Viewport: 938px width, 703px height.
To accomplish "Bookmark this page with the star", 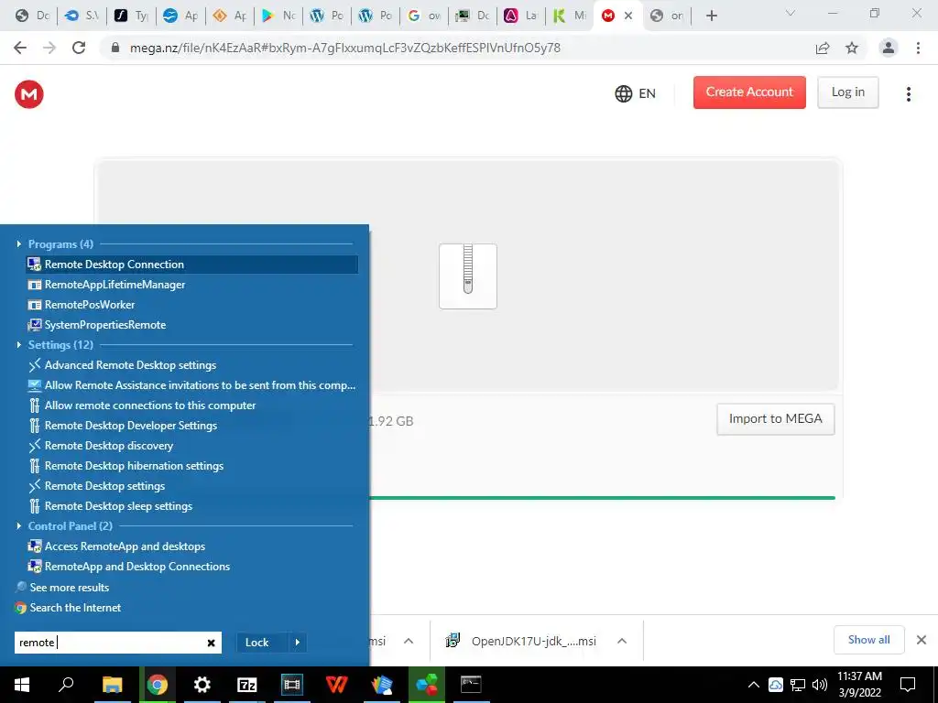I will coord(852,48).
